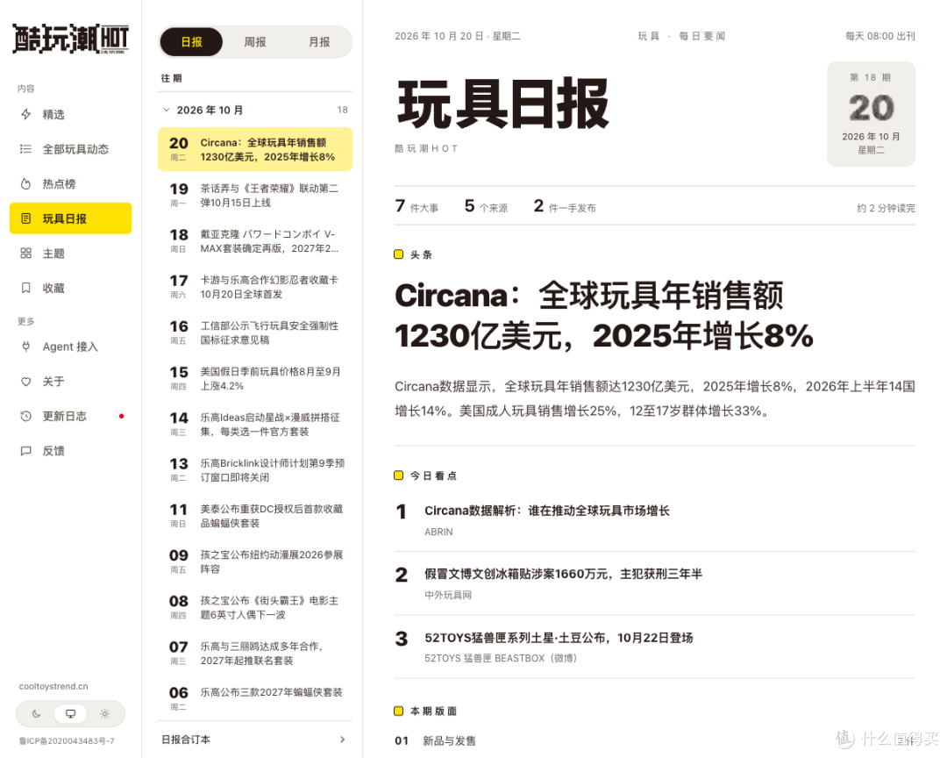Open the issue dated 07 about 乐高与三丽鸥
This screenshot has height=758, width=947.
tap(255, 654)
